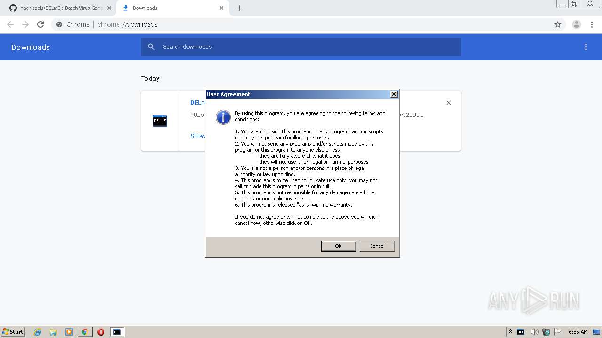Open Windows Explorer folder from taskbar

53,332
